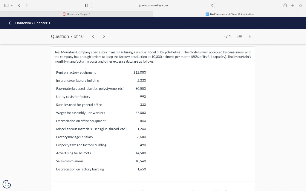Click Utility costs for factory label
The height and width of the screenshot is (191, 306).
pyautogui.click(x=73, y=97)
